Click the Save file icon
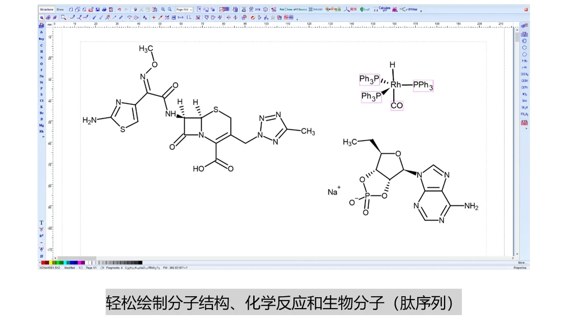This screenshot has height=319, width=568. pos(98,9)
